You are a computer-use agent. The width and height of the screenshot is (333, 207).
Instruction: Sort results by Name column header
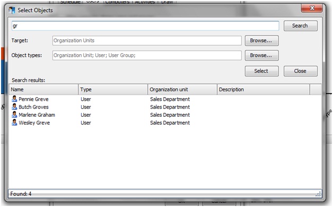point(43,90)
